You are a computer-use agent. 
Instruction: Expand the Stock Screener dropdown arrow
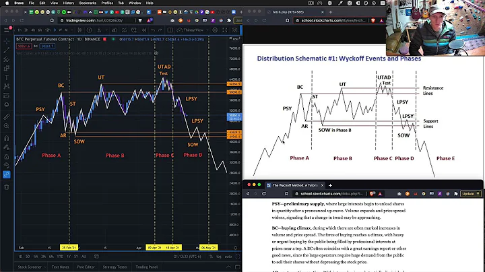(45, 267)
